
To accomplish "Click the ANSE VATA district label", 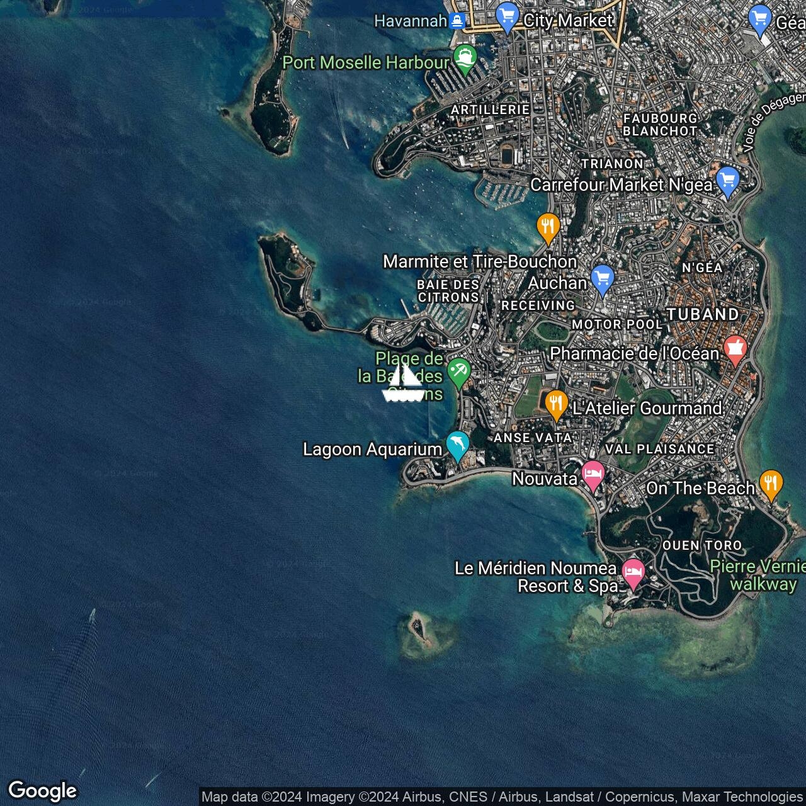I will point(533,438).
